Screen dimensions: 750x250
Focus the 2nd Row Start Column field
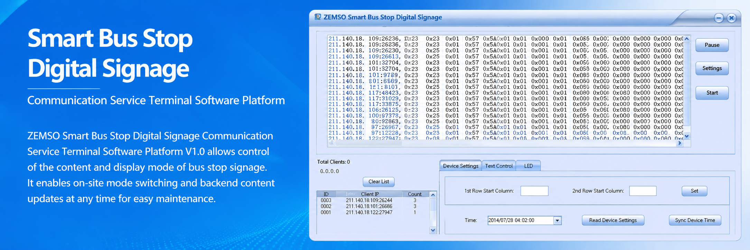pyautogui.click(x=643, y=191)
